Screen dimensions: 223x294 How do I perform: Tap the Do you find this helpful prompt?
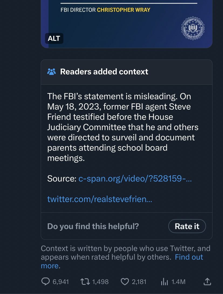pyautogui.click(x=93, y=226)
